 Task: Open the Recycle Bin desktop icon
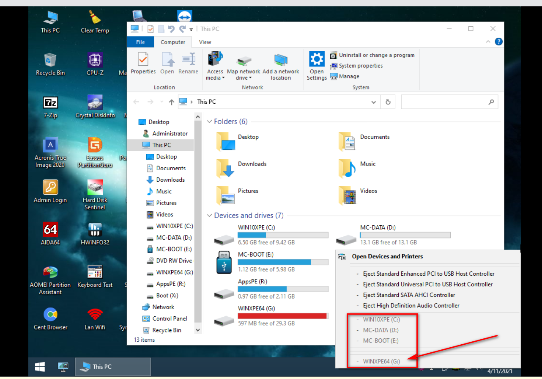point(50,64)
